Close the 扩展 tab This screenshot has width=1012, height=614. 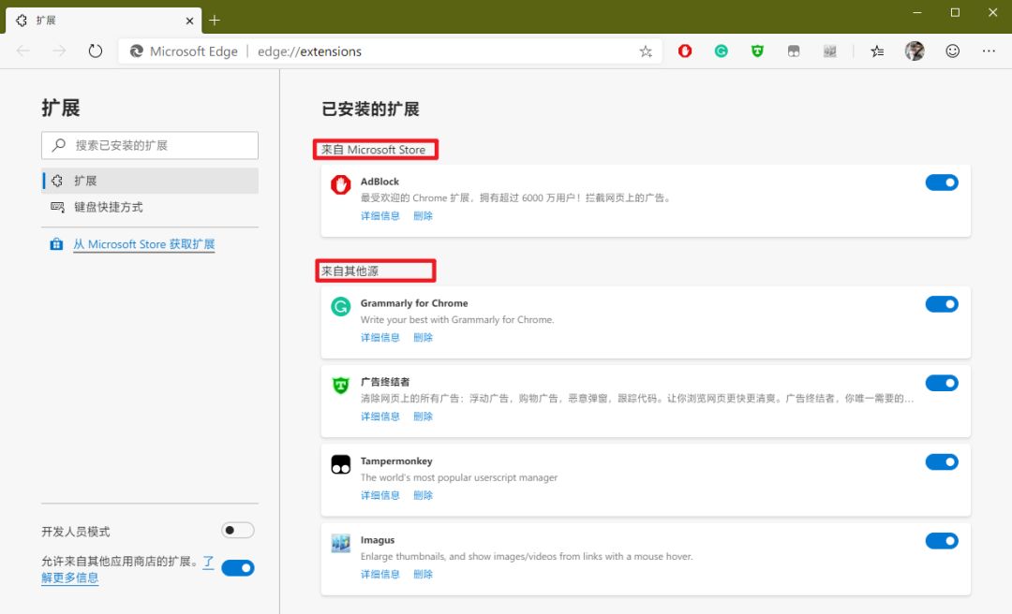click(189, 21)
